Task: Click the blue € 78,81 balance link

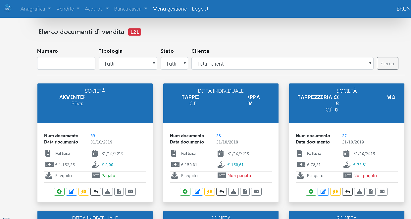Action: point(360,165)
